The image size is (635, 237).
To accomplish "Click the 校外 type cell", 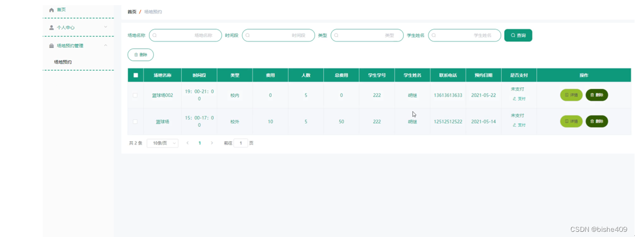I will tap(235, 122).
